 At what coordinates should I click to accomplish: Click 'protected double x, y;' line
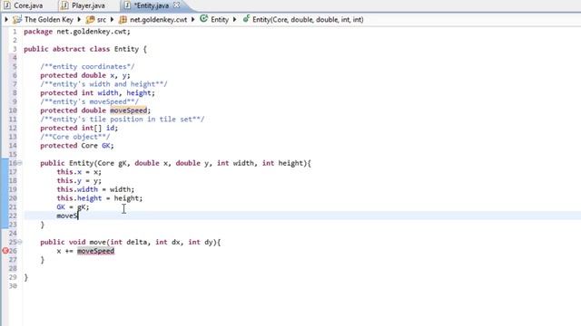click(85, 75)
